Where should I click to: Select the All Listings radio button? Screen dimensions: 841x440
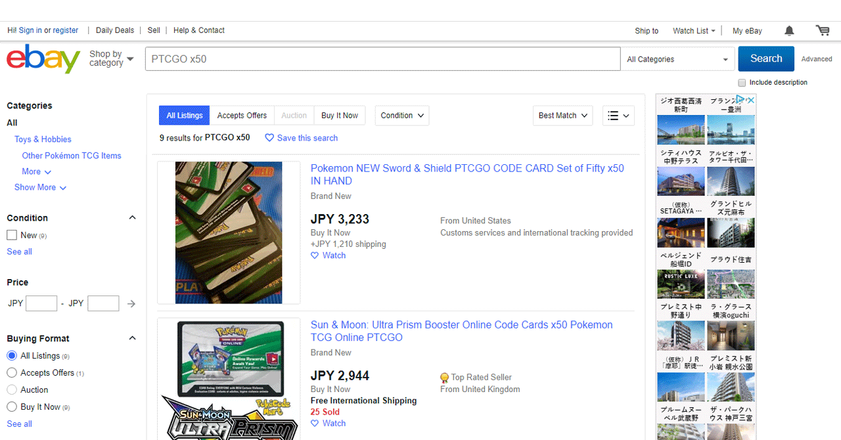point(12,356)
